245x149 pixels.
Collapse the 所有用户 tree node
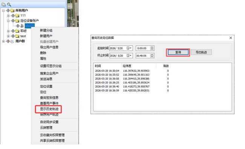pos(3,11)
